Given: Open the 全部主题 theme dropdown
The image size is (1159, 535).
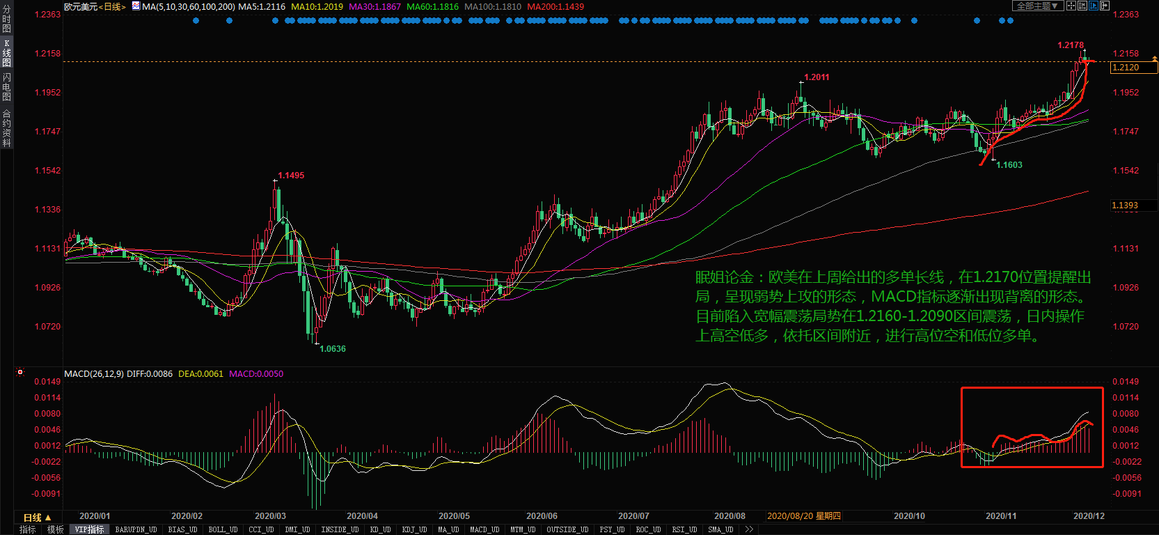Looking at the screenshot, I should (1038, 6).
